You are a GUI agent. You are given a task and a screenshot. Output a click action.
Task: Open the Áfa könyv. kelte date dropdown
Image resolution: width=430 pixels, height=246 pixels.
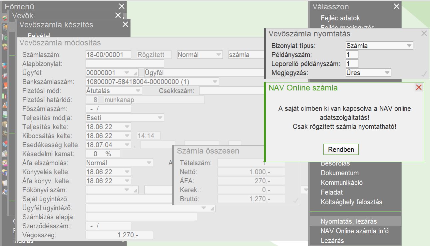(127, 181)
